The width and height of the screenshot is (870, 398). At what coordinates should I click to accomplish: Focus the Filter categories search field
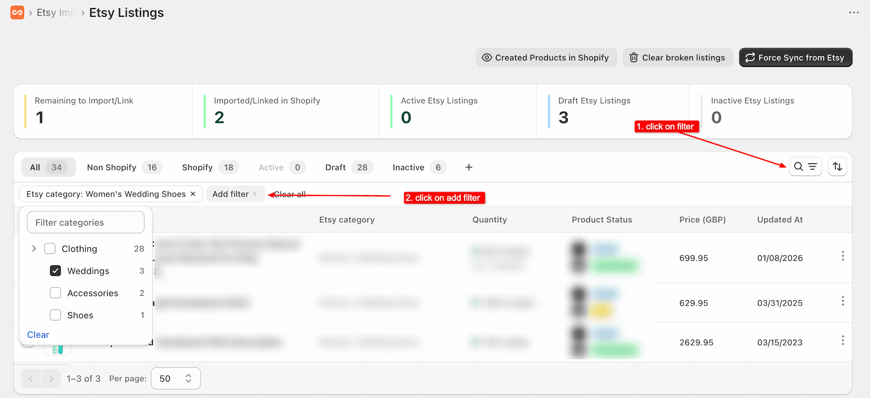point(86,222)
